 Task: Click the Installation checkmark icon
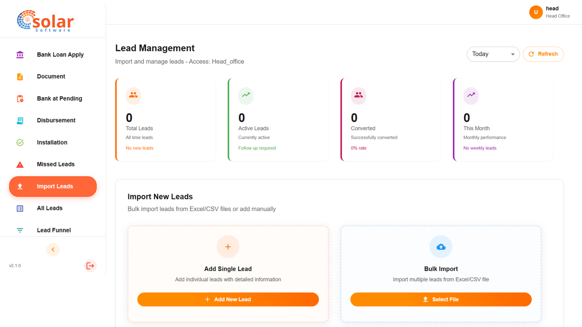[20, 142]
